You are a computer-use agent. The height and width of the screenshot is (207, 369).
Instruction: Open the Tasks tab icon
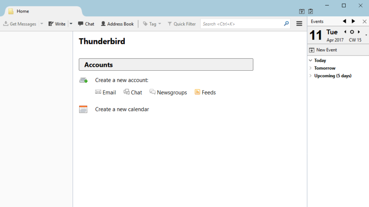[311, 11]
